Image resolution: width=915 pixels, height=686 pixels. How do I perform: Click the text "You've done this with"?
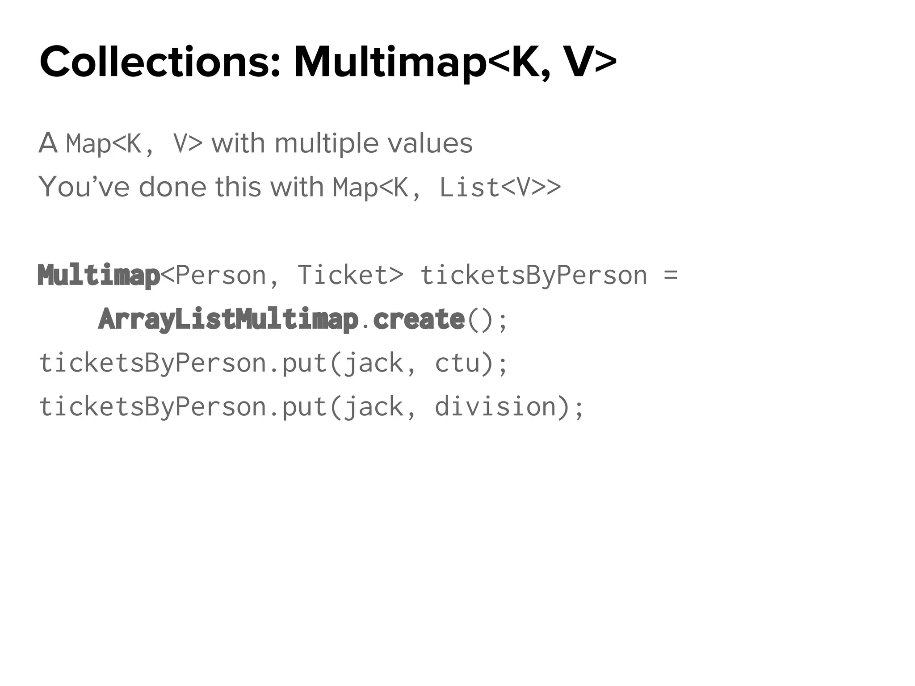click(181, 187)
